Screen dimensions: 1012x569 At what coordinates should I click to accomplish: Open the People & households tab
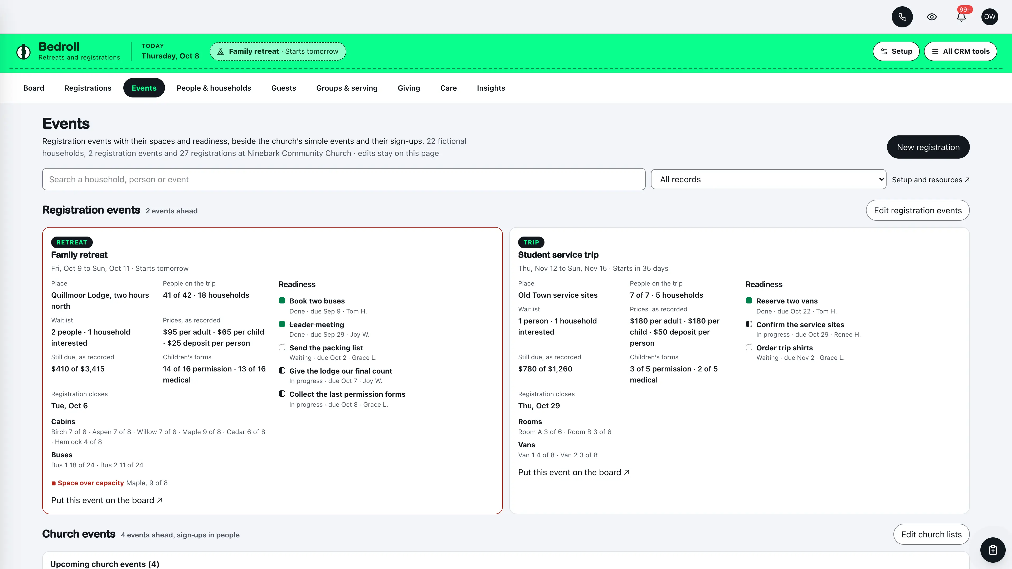pos(214,88)
